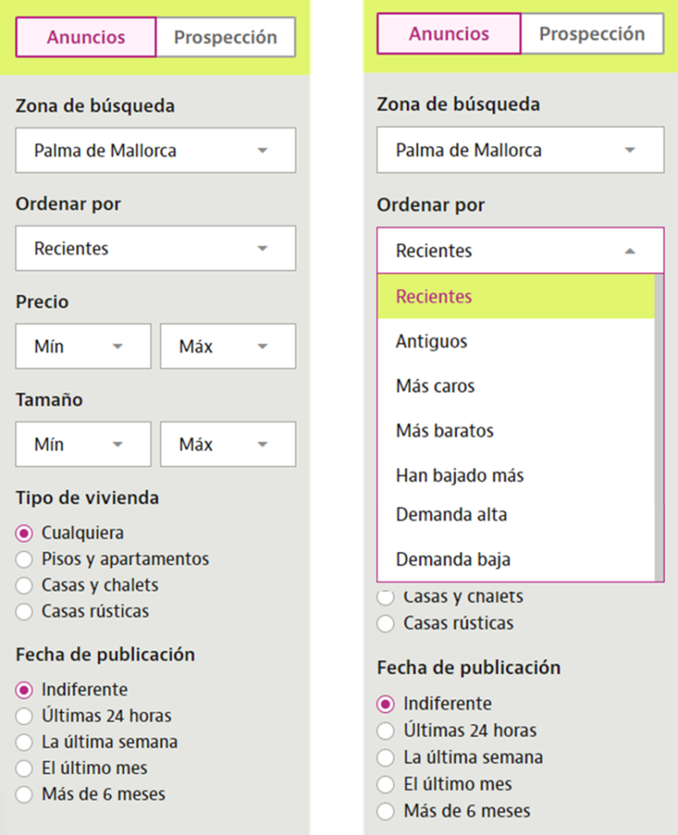Click the Tamaño Máx dropdown arrow
678x835 pixels.
click(x=261, y=444)
